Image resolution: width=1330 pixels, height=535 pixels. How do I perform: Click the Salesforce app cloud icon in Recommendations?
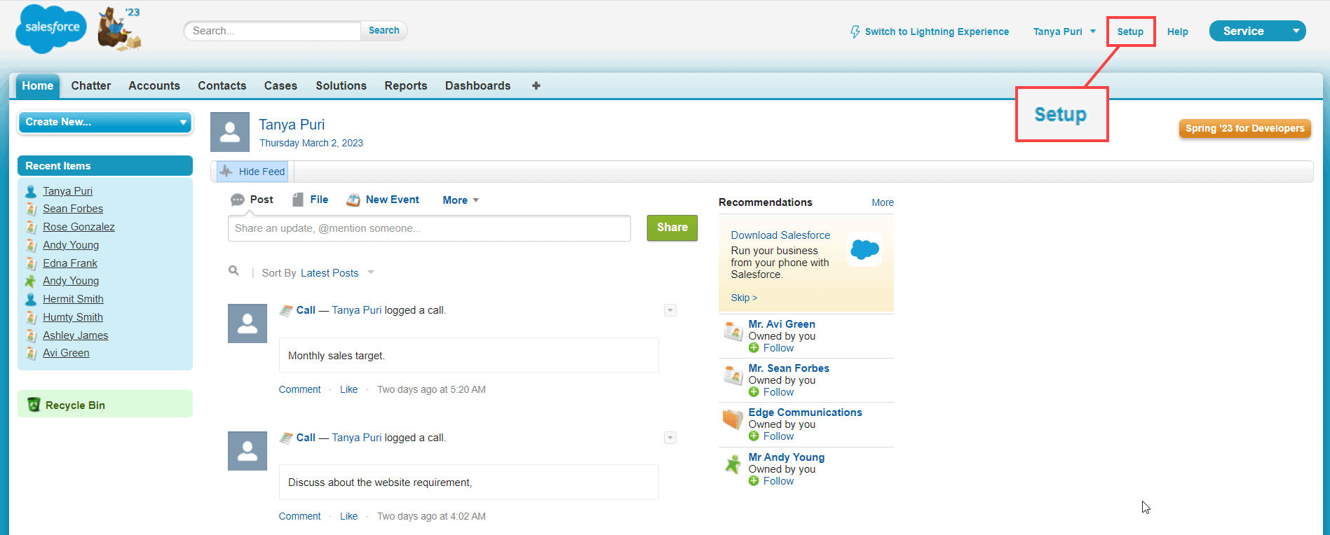(x=864, y=249)
